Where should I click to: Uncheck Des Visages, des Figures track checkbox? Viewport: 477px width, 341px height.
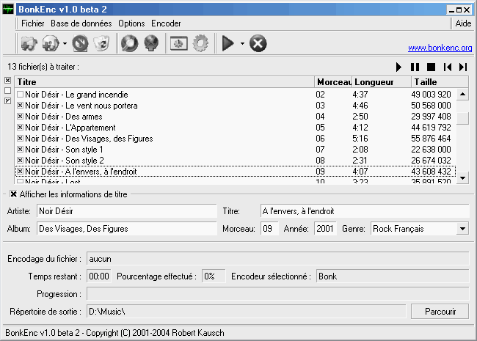[20, 139]
